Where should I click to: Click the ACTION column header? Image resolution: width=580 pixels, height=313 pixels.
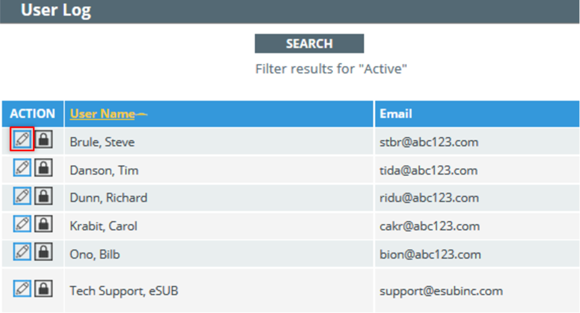coord(32,113)
